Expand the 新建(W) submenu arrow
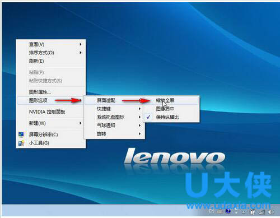 [x=81, y=123]
